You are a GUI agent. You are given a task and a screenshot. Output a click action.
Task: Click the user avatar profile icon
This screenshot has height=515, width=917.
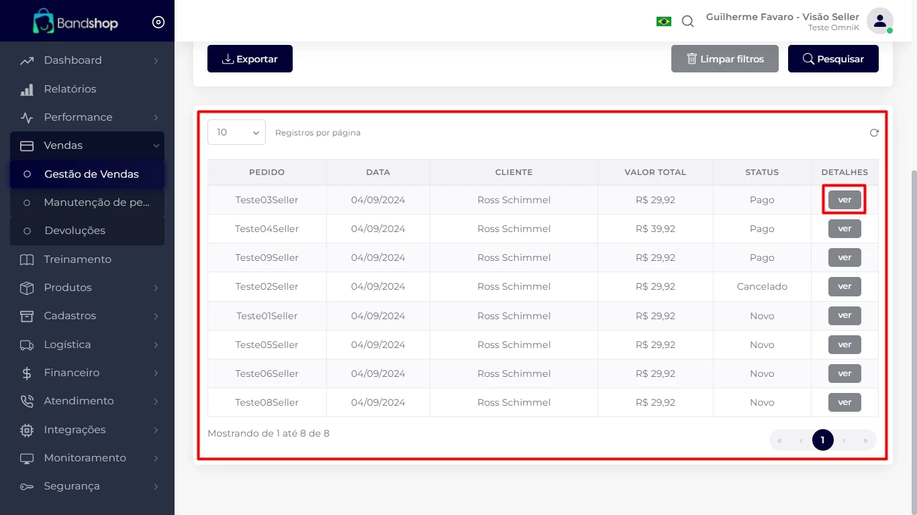click(879, 21)
